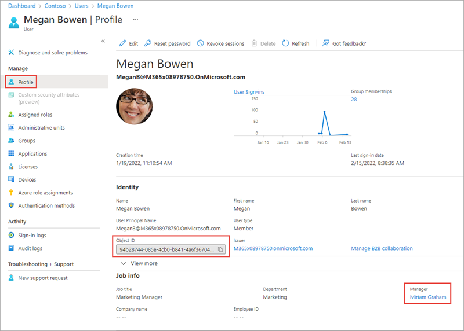Click the Users breadcrumb link
Image resolution: width=464 pixels, height=331 pixels.
[81, 6]
